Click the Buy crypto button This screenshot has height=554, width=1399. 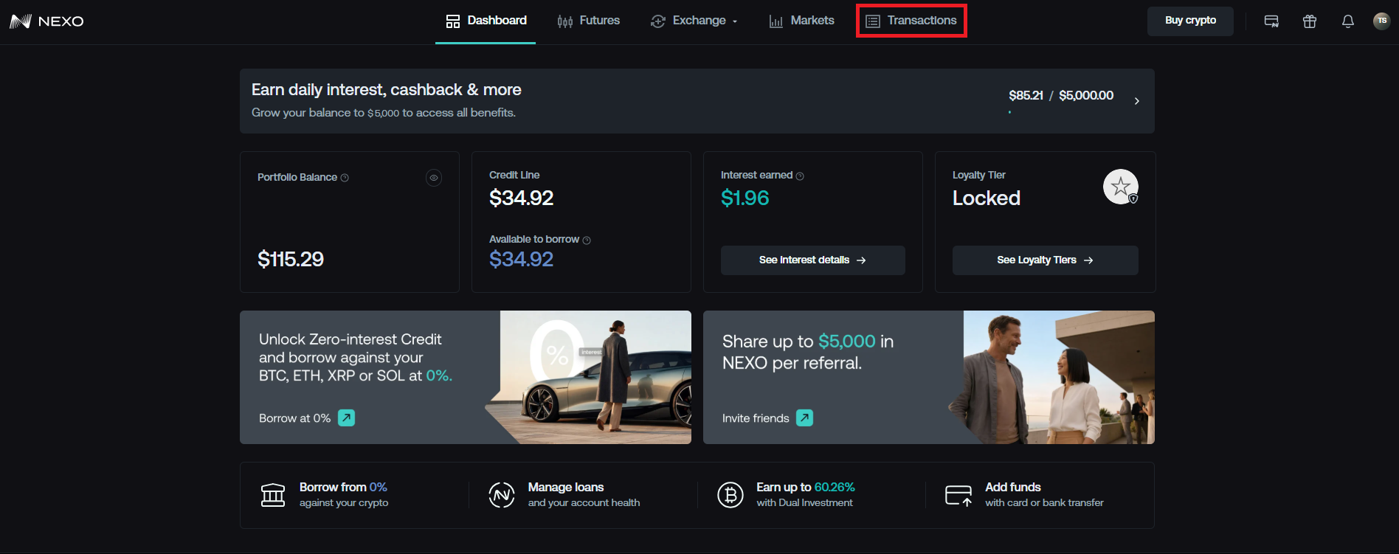1190,21
